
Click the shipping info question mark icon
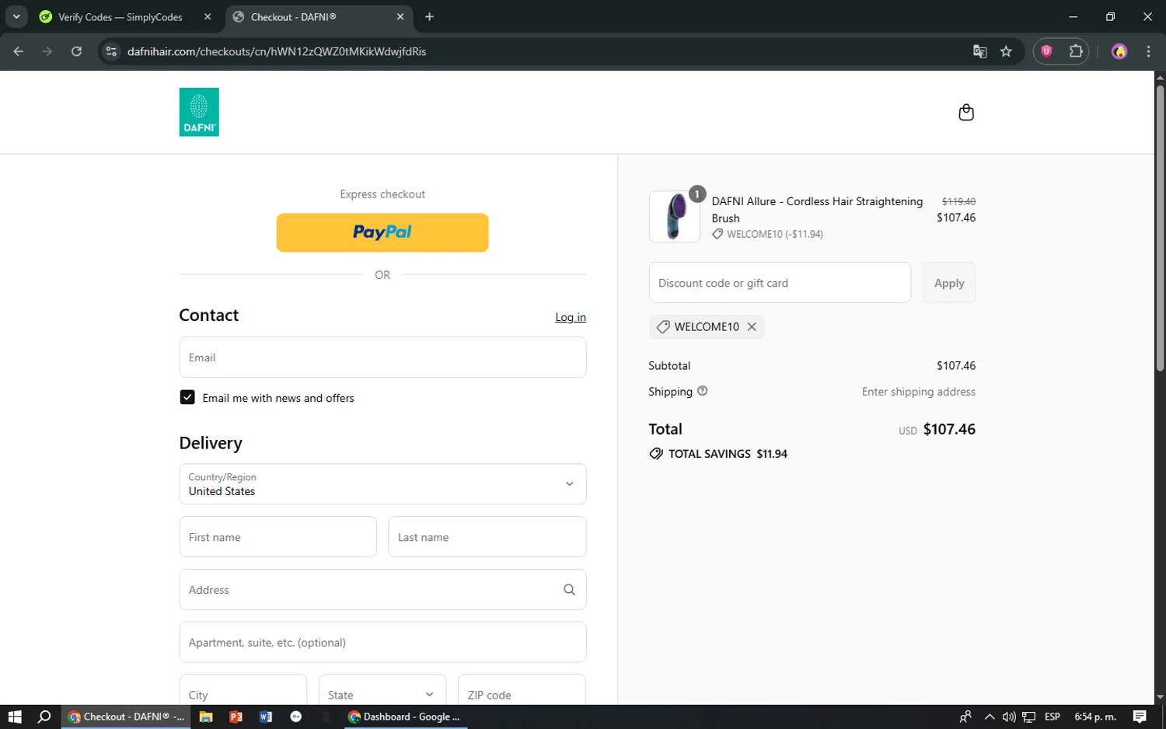(x=702, y=391)
